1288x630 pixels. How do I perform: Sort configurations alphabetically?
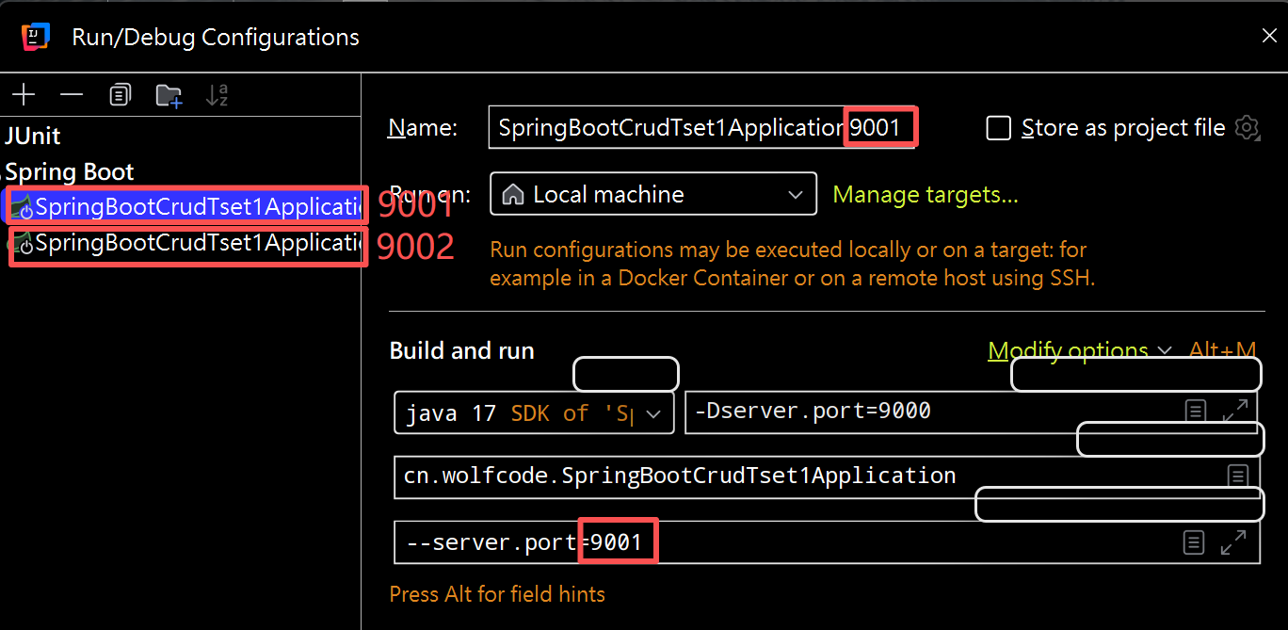[x=217, y=94]
